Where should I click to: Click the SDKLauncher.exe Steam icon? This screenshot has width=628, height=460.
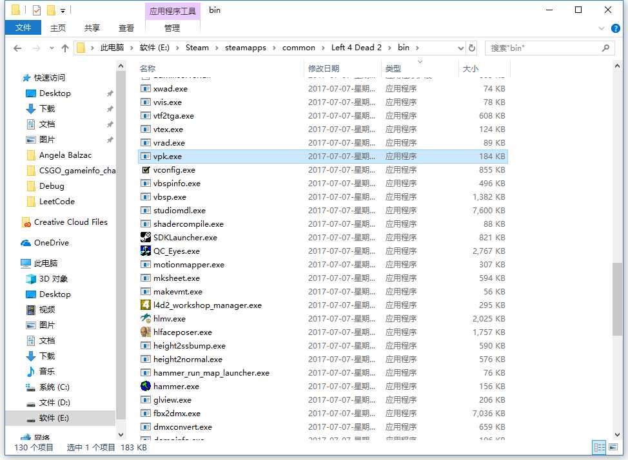145,237
